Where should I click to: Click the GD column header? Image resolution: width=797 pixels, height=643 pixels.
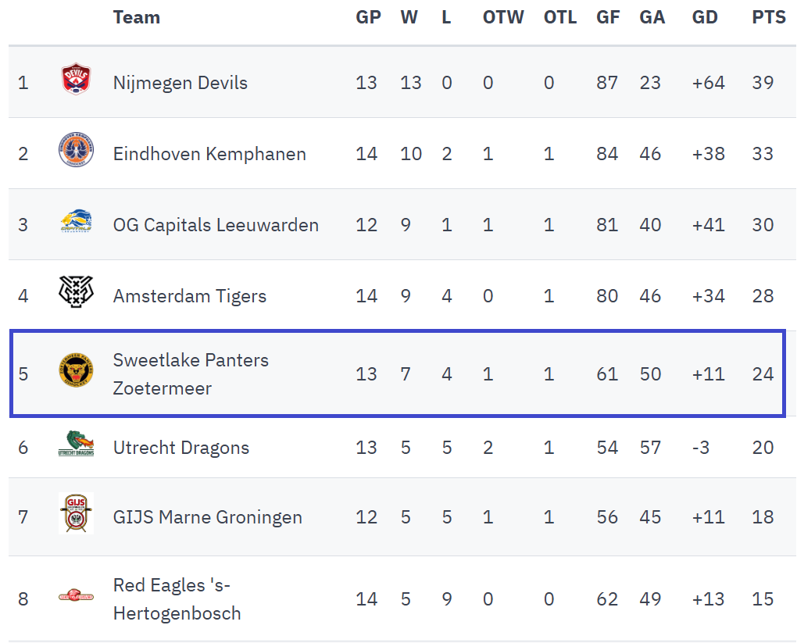[705, 17]
